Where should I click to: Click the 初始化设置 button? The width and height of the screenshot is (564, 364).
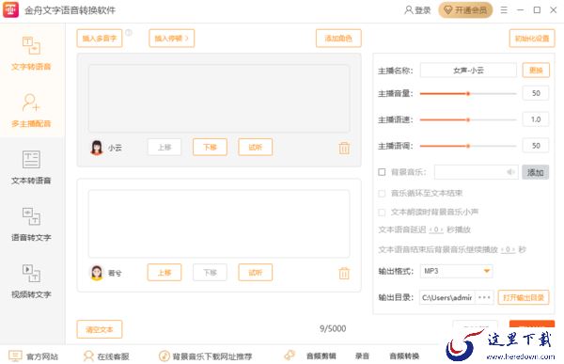(x=532, y=39)
